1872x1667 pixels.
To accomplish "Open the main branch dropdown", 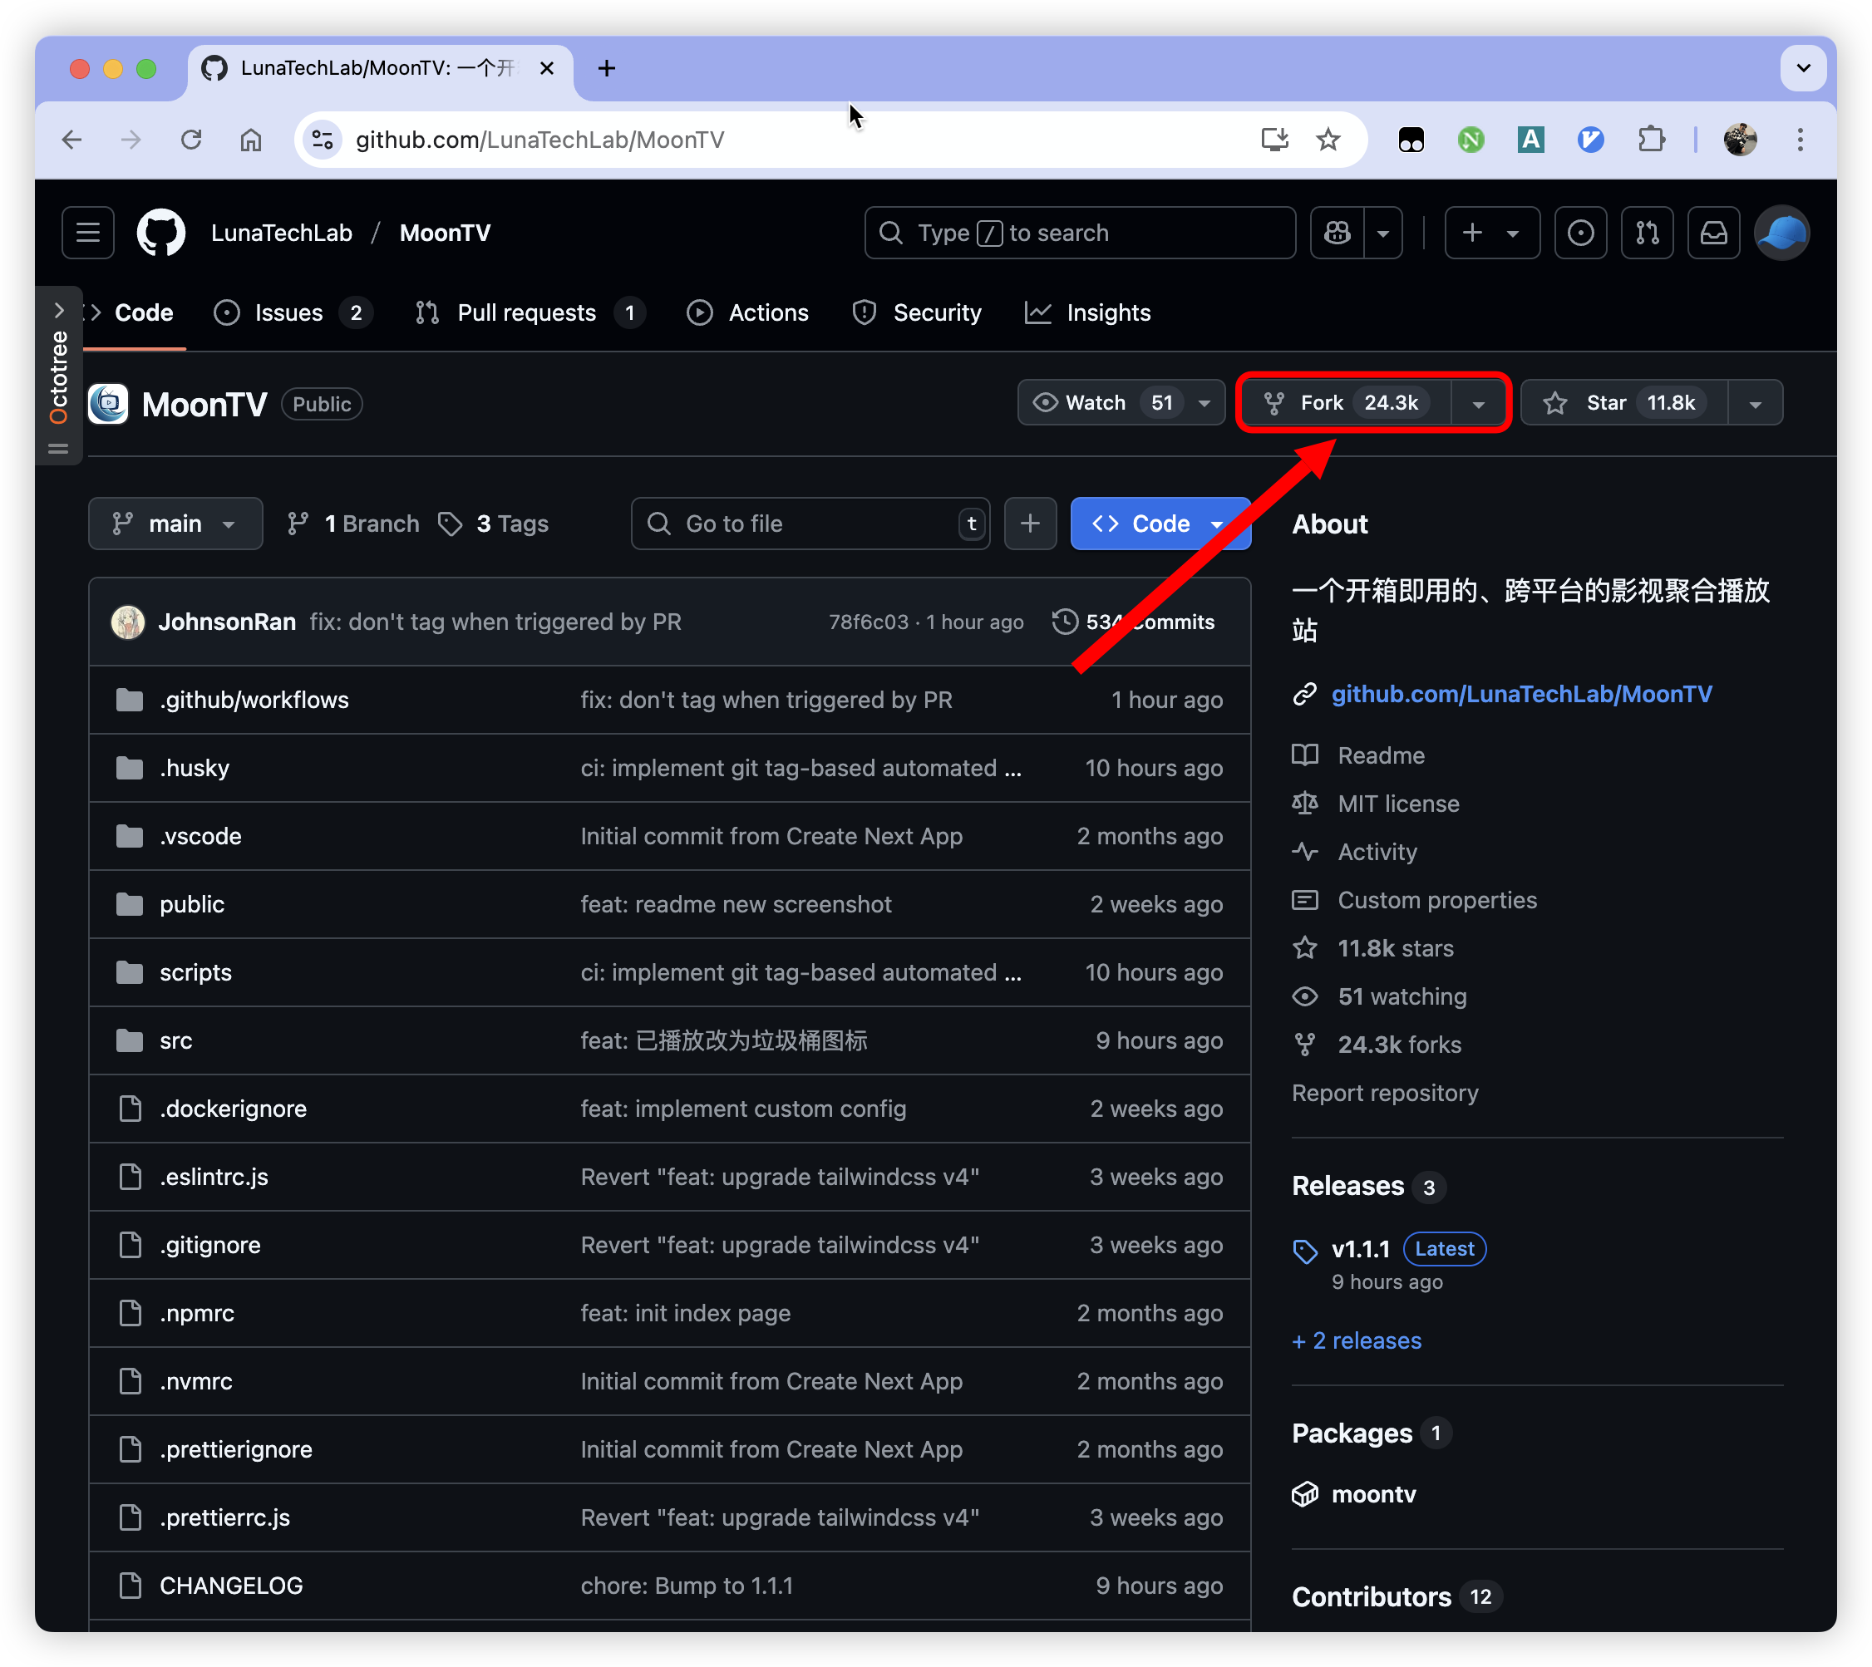I will (175, 523).
